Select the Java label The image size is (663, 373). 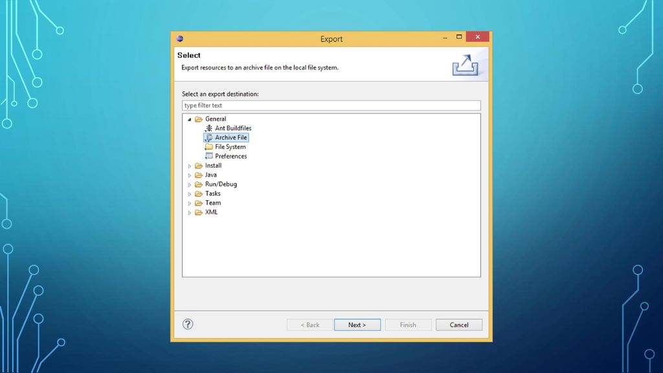click(210, 175)
